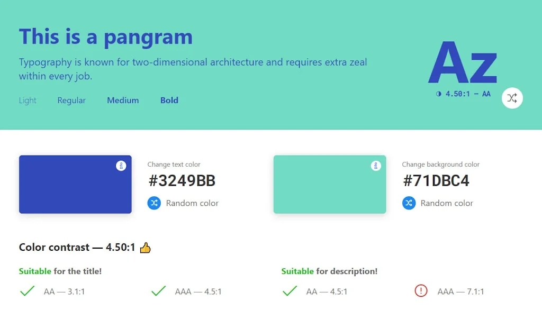The height and width of the screenshot is (319, 542).
Task: Select the Light font weight
Action: (x=28, y=100)
